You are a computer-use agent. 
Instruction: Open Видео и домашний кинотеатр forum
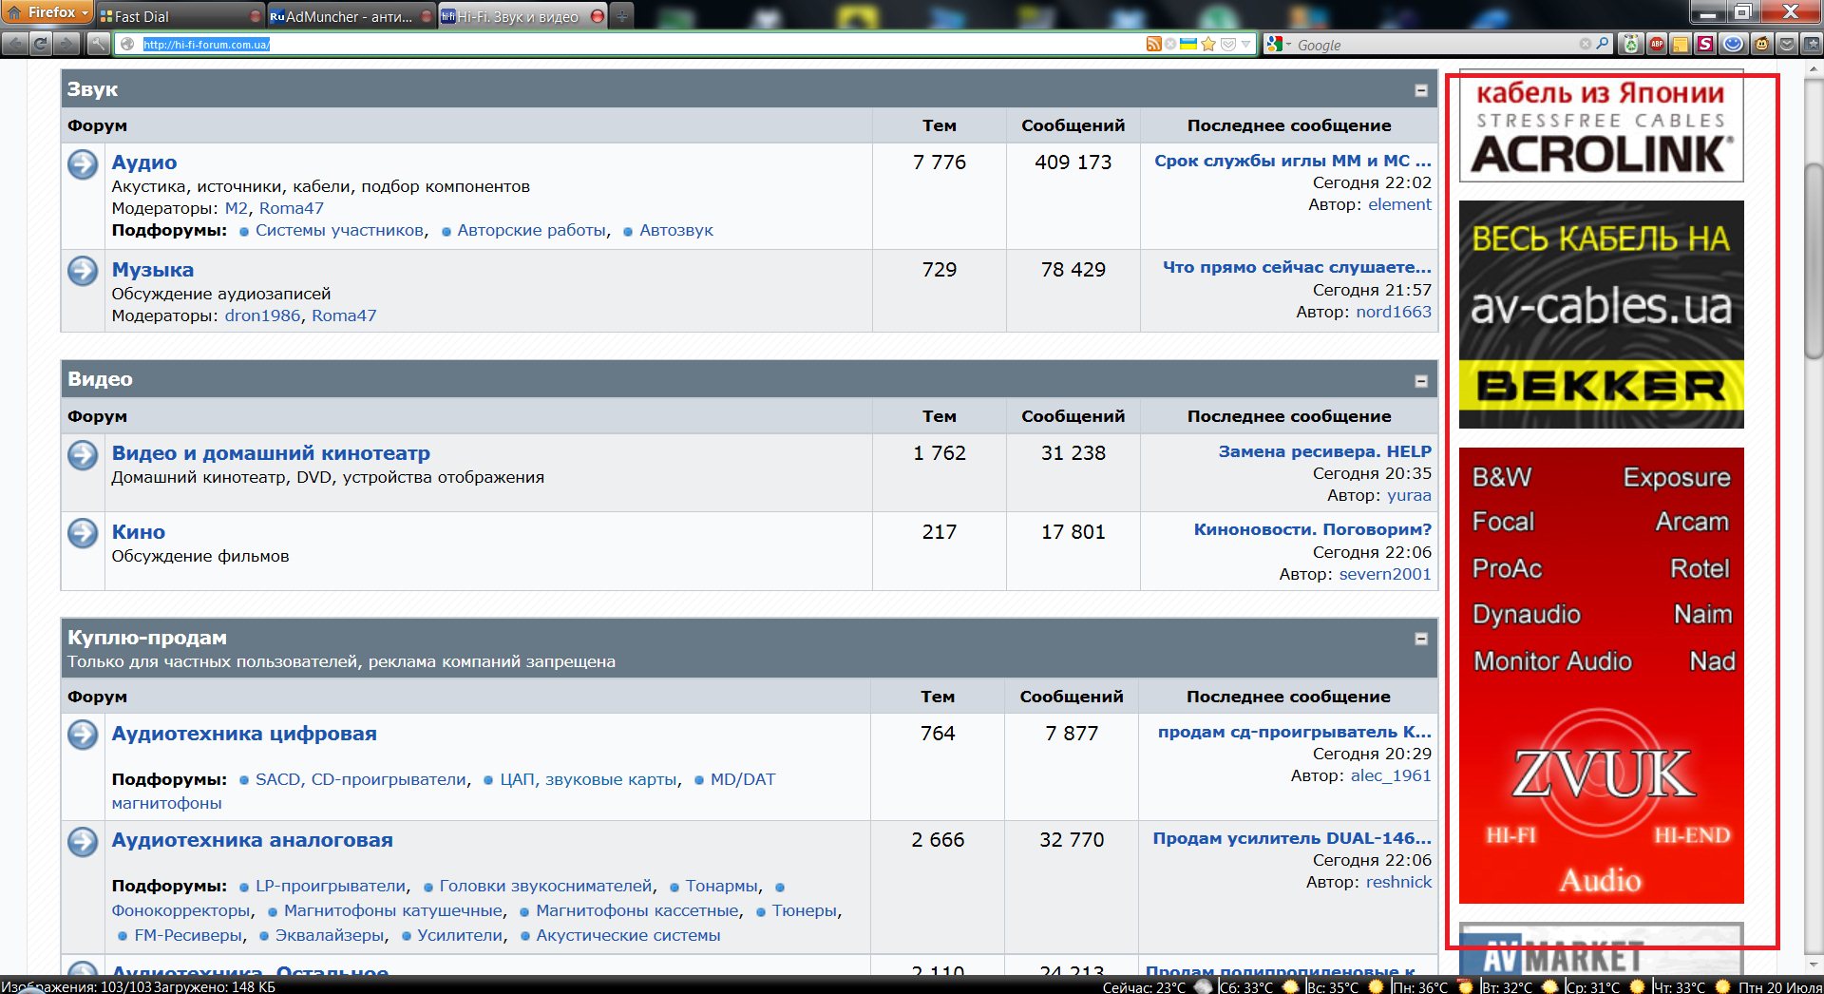click(x=271, y=453)
